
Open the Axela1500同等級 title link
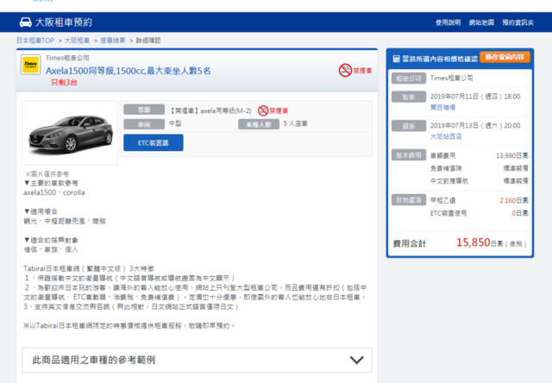click(129, 71)
